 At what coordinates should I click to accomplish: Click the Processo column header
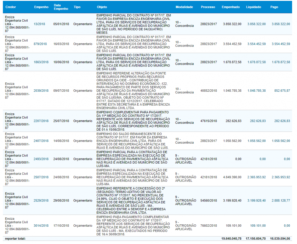pyautogui.click(x=208, y=7)
